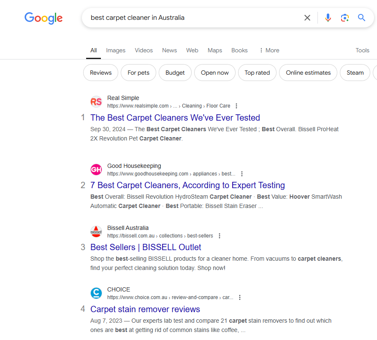
Task: Expand the More search categories menu
Action: [x=269, y=51]
